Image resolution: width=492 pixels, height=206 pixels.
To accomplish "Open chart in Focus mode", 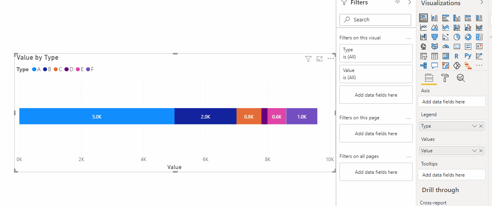I will [319, 59].
